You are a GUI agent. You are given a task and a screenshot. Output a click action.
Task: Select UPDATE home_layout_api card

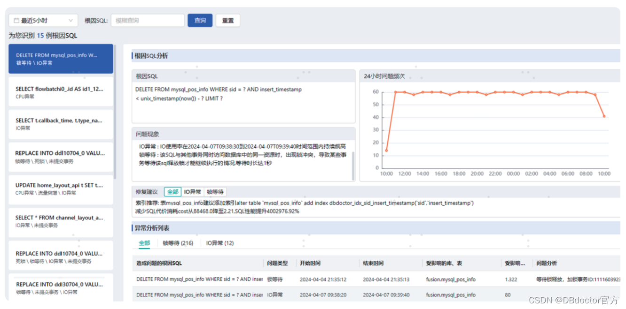click(x=61, y=189)
